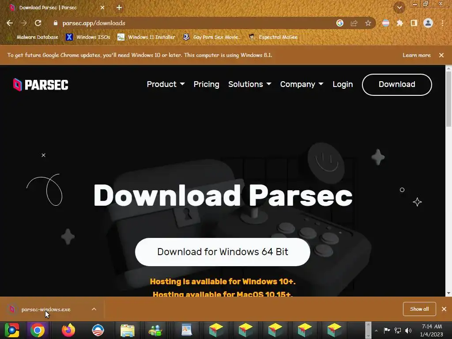Go back with the browser back arrow
Image resolution: width=452 pixels, height=339 pixels.
(10, 23)
